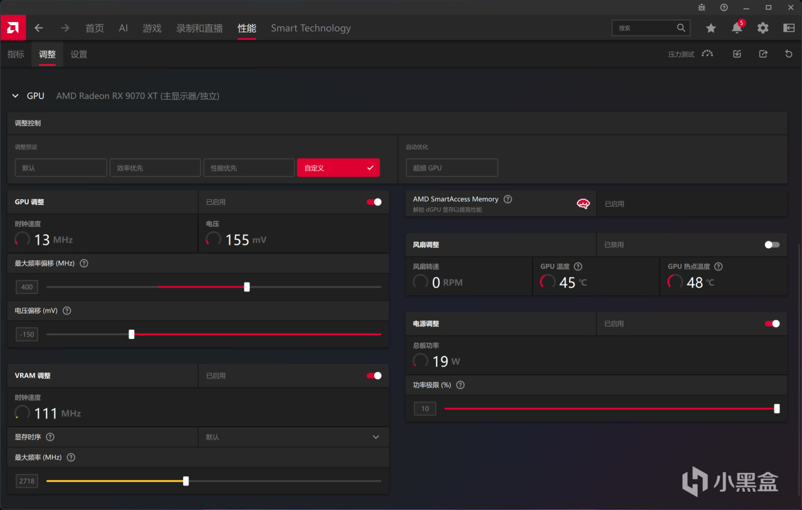Click the 111 MHz VRAM clock reading
Image resolution: width=802 pixels, height=510 pixels.
coord(58,414)
